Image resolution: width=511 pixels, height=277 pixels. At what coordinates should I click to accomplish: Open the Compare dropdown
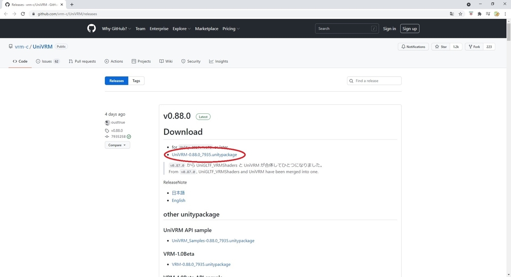tap(117, 145)
